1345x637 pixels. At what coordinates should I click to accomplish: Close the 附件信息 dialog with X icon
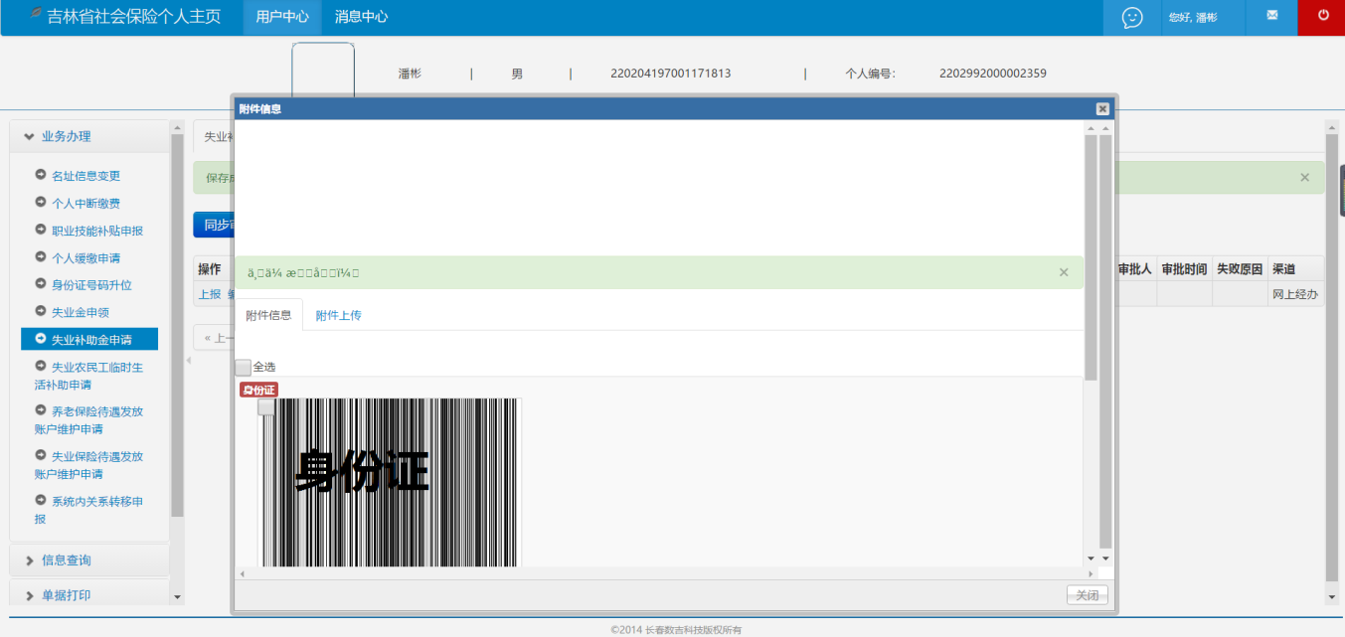[1102, 108]
